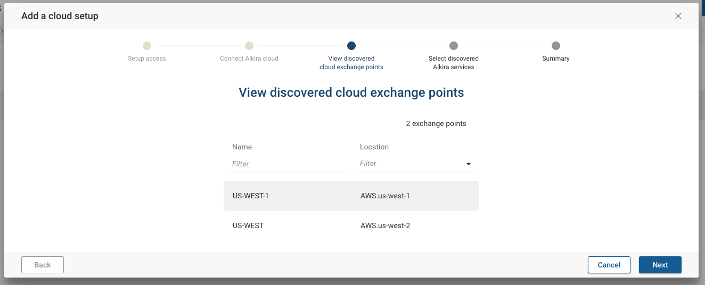Focus the Name filter input field
Screen dimensions: 705x285
tap(288, 164)
